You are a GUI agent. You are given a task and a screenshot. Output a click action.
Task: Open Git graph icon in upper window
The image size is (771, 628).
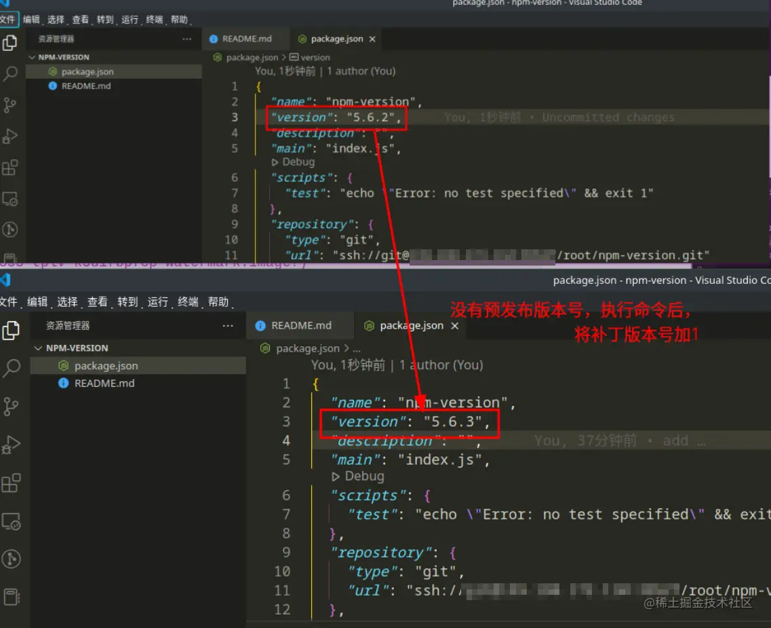(10, 230)
